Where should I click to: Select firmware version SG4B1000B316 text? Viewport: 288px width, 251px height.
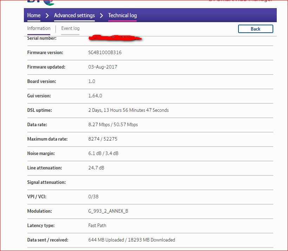105,53
